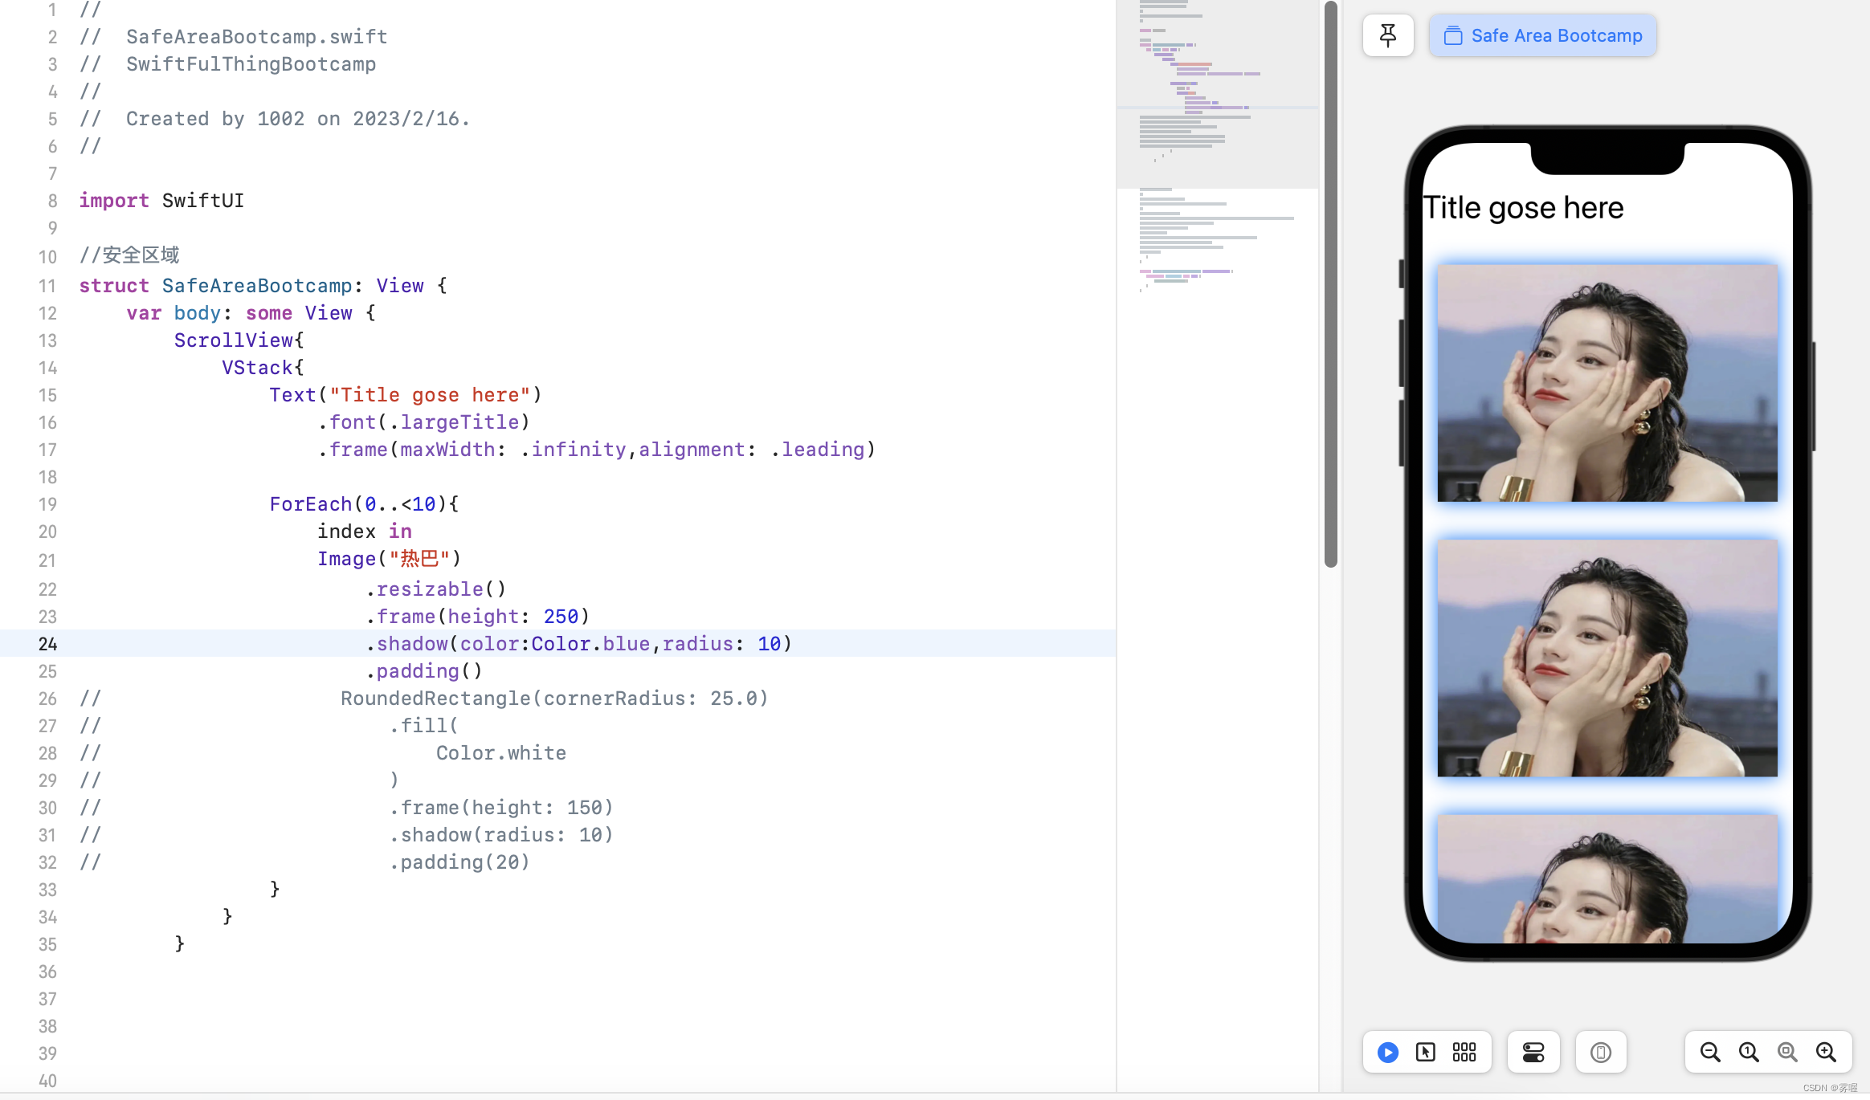Start the live preview mode

coord(1387,1052)
